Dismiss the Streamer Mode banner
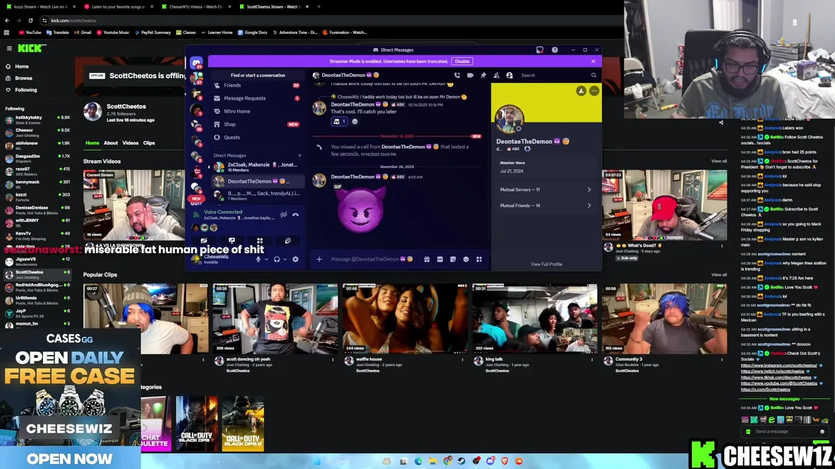835x469 pixels. pos(593,61)
